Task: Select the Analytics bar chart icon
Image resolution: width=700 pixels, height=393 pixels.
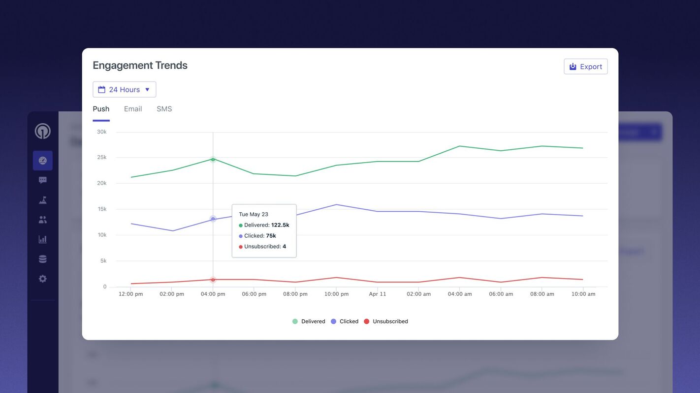Action: tap(42, 239)
